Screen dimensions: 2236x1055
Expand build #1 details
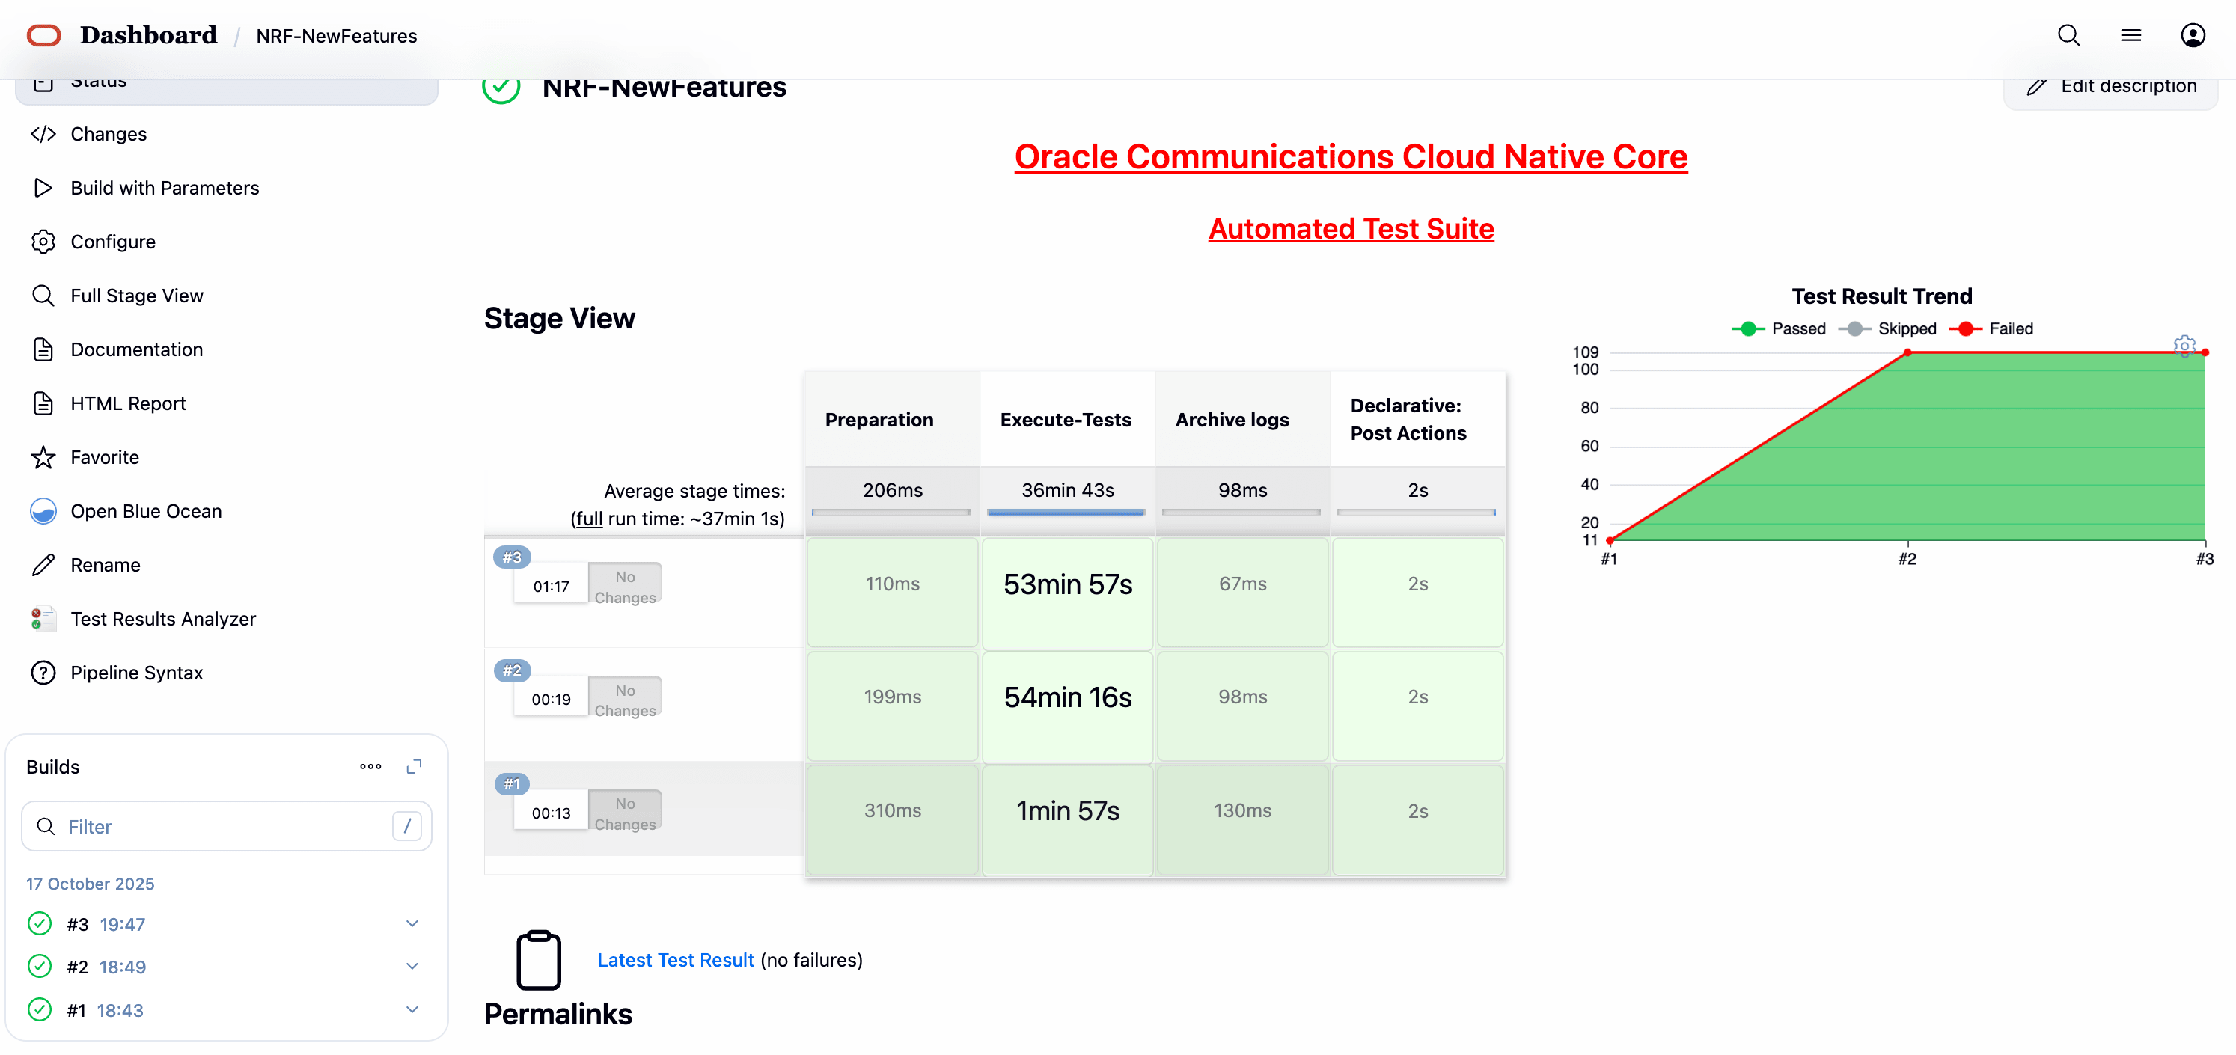[x=412, y=1009]
